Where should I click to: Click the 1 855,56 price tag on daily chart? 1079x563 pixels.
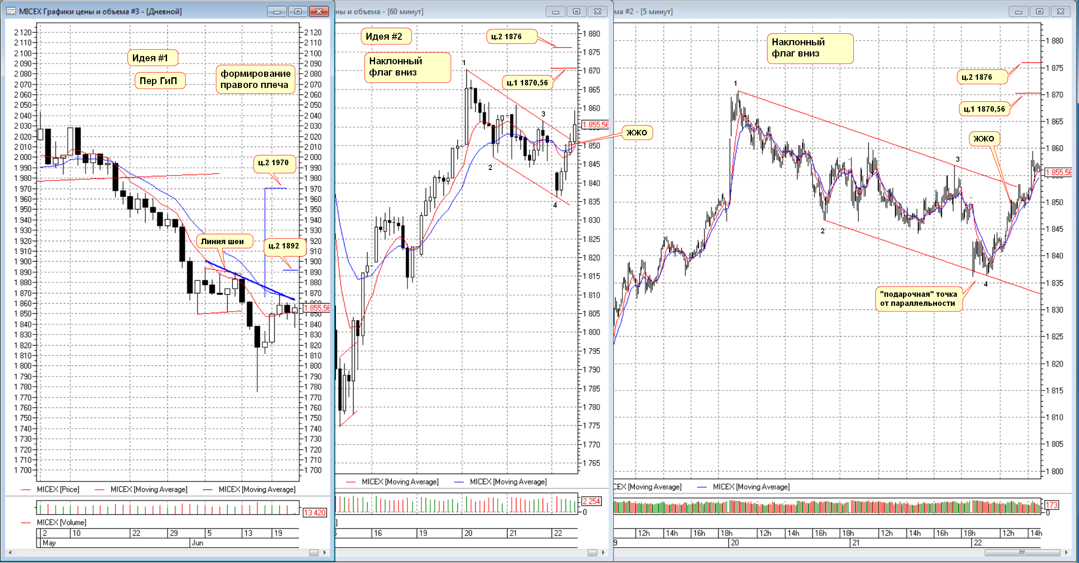pyautogui.click(x=317, y=308)
